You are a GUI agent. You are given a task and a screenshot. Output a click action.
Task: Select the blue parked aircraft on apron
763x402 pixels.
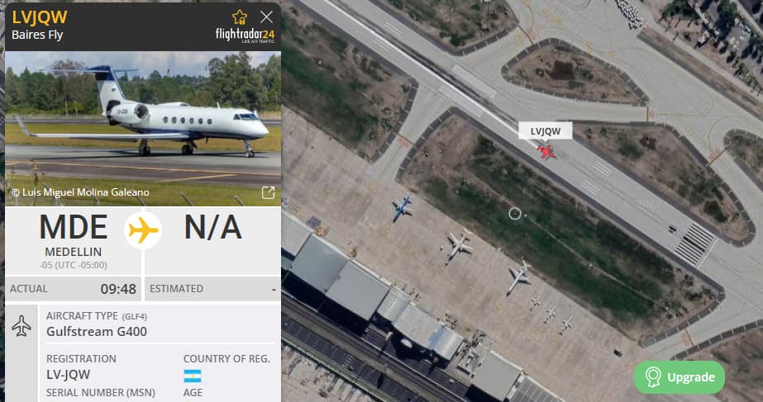[403, 207]
